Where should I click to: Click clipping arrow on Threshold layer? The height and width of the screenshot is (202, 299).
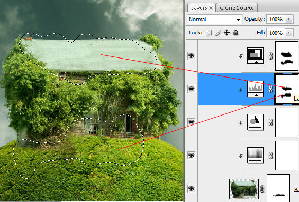point(241,56)
